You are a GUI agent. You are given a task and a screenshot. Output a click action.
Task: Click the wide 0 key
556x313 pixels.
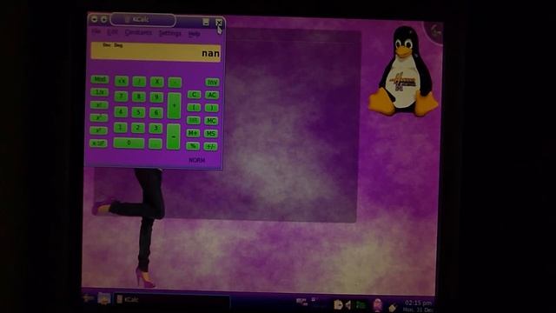(x=129, y=143)
